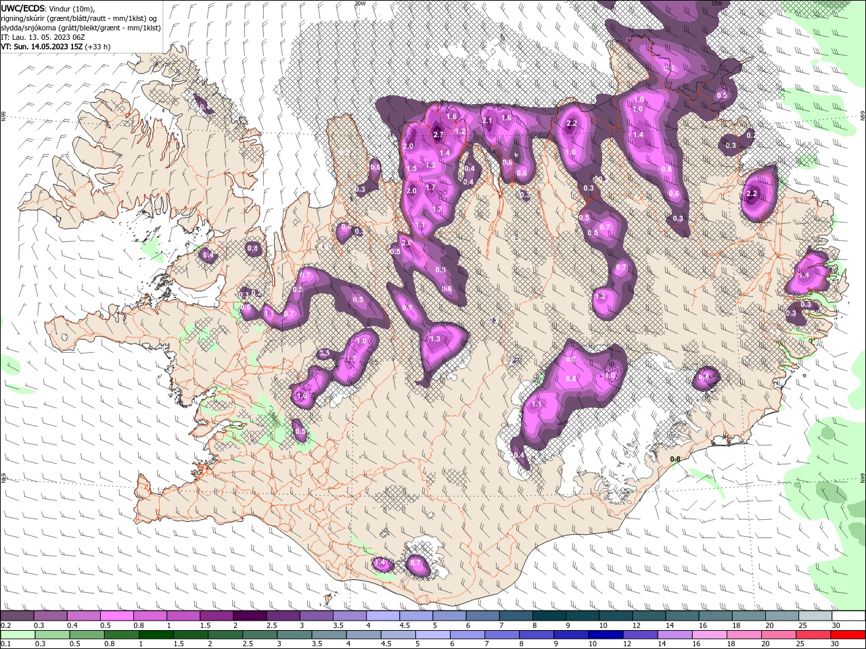The height and width of the screenshot is (649, 866).
Task: Click the 4.5 label on the rain scale
Action: coord(386,644)
